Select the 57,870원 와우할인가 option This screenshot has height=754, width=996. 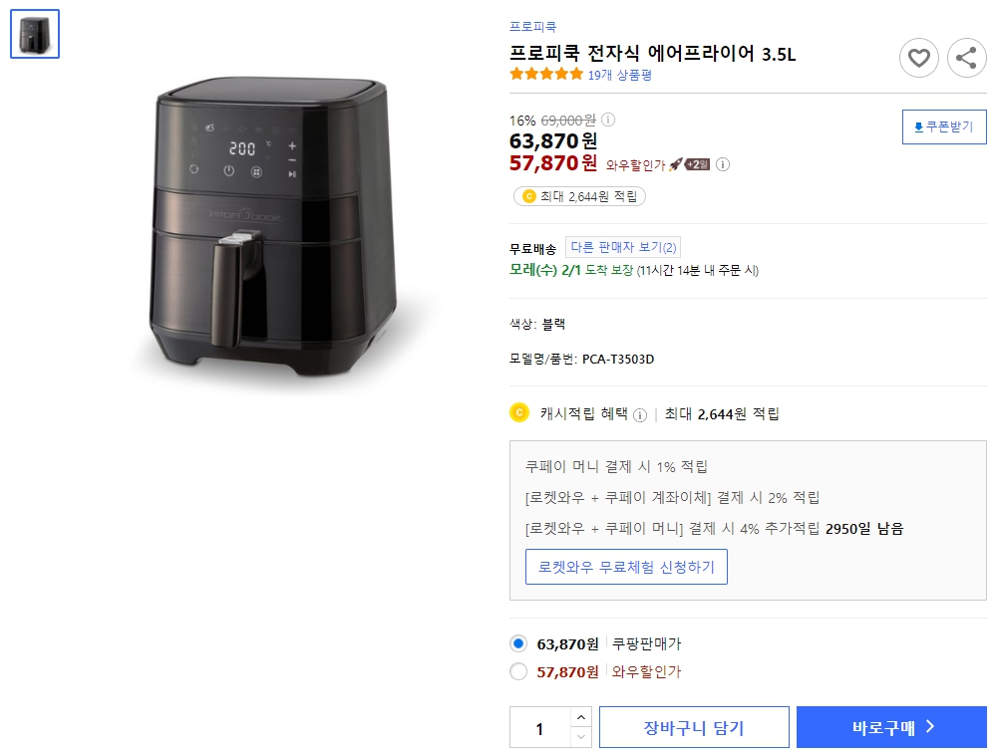pyautogui.click(x=518, y=672)
